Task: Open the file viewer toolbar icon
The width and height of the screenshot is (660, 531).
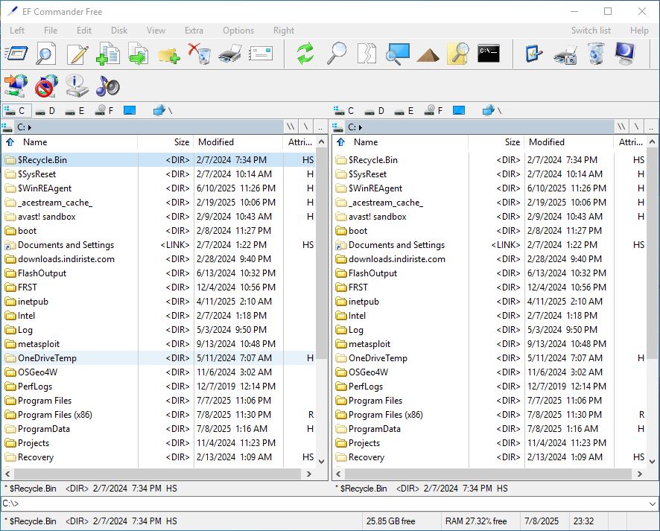Action: coord(46,54)
